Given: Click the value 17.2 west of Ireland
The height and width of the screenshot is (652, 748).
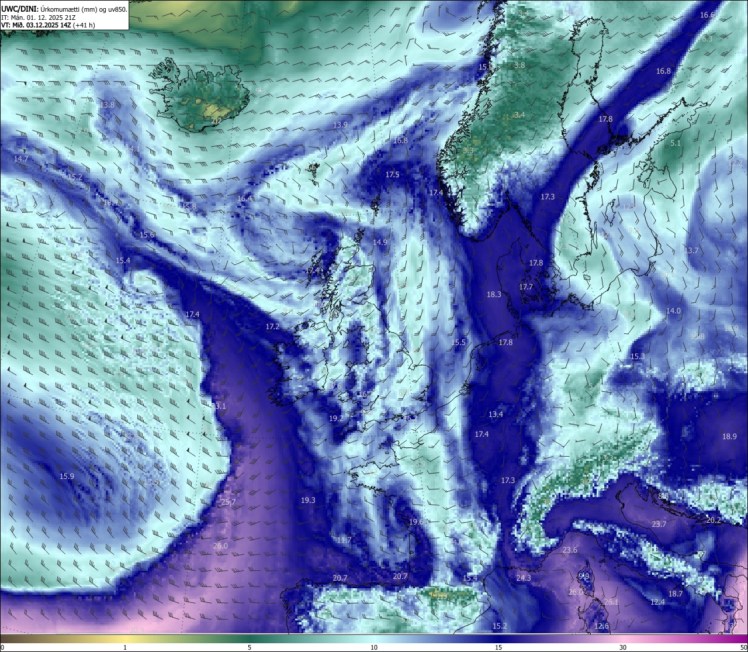Looking at the screenshot, I should pos(272,326).
